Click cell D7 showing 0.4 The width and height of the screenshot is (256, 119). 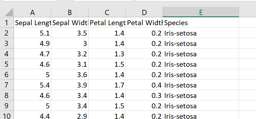coord(144,85)
